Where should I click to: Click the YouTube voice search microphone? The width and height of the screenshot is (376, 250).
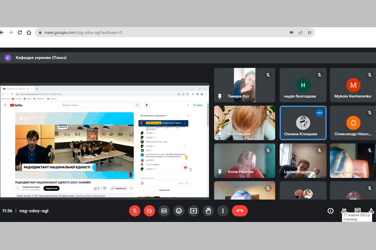[x=147, y=105]
